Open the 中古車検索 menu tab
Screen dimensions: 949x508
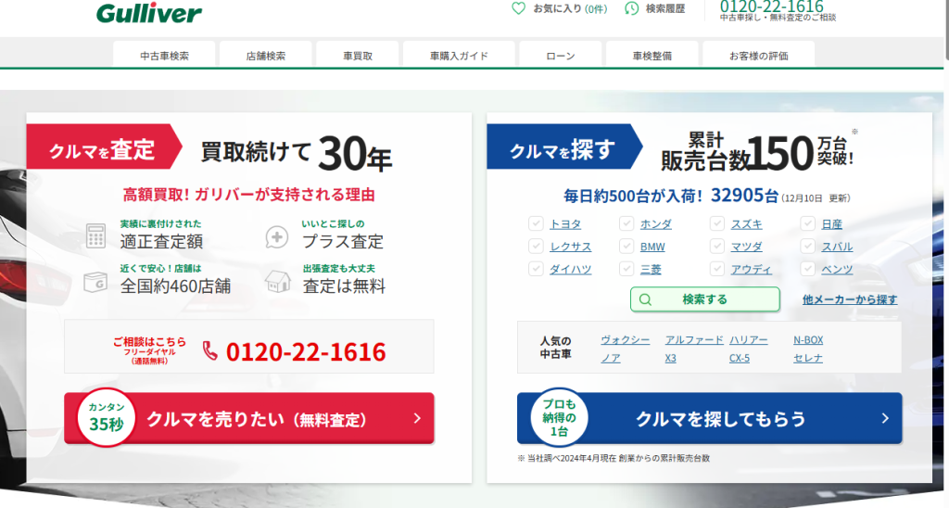click(x=164, y=56)
